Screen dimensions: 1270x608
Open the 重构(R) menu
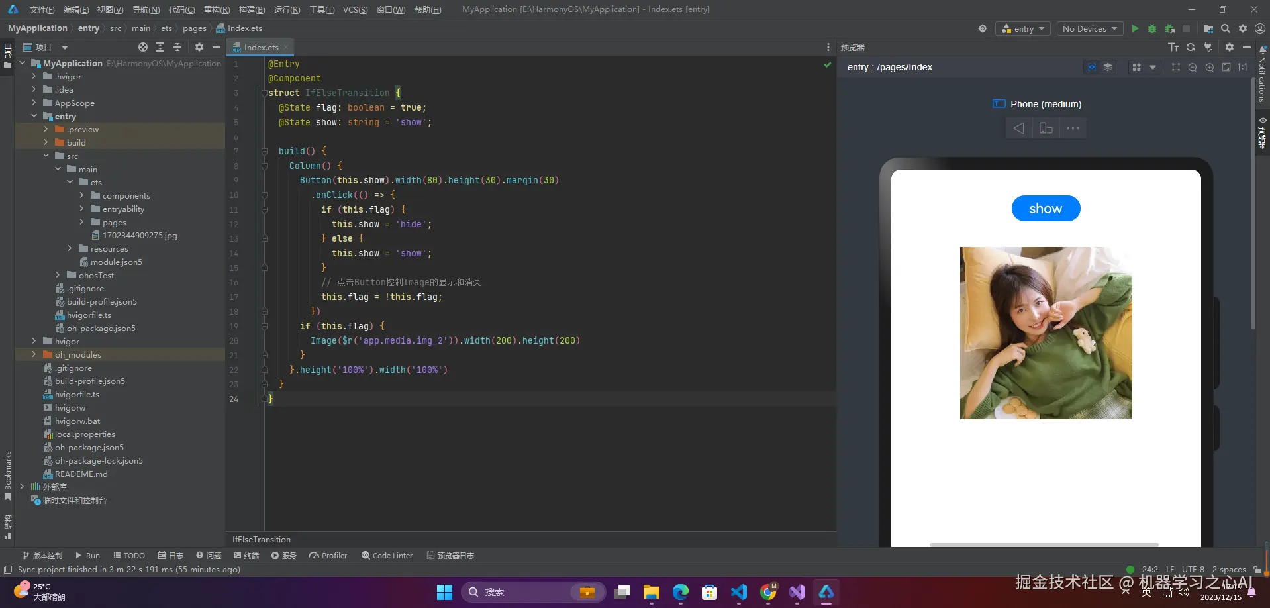[217, 9]
